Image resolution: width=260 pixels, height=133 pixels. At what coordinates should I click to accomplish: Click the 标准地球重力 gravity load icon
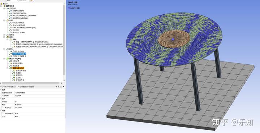pos(11,63)
